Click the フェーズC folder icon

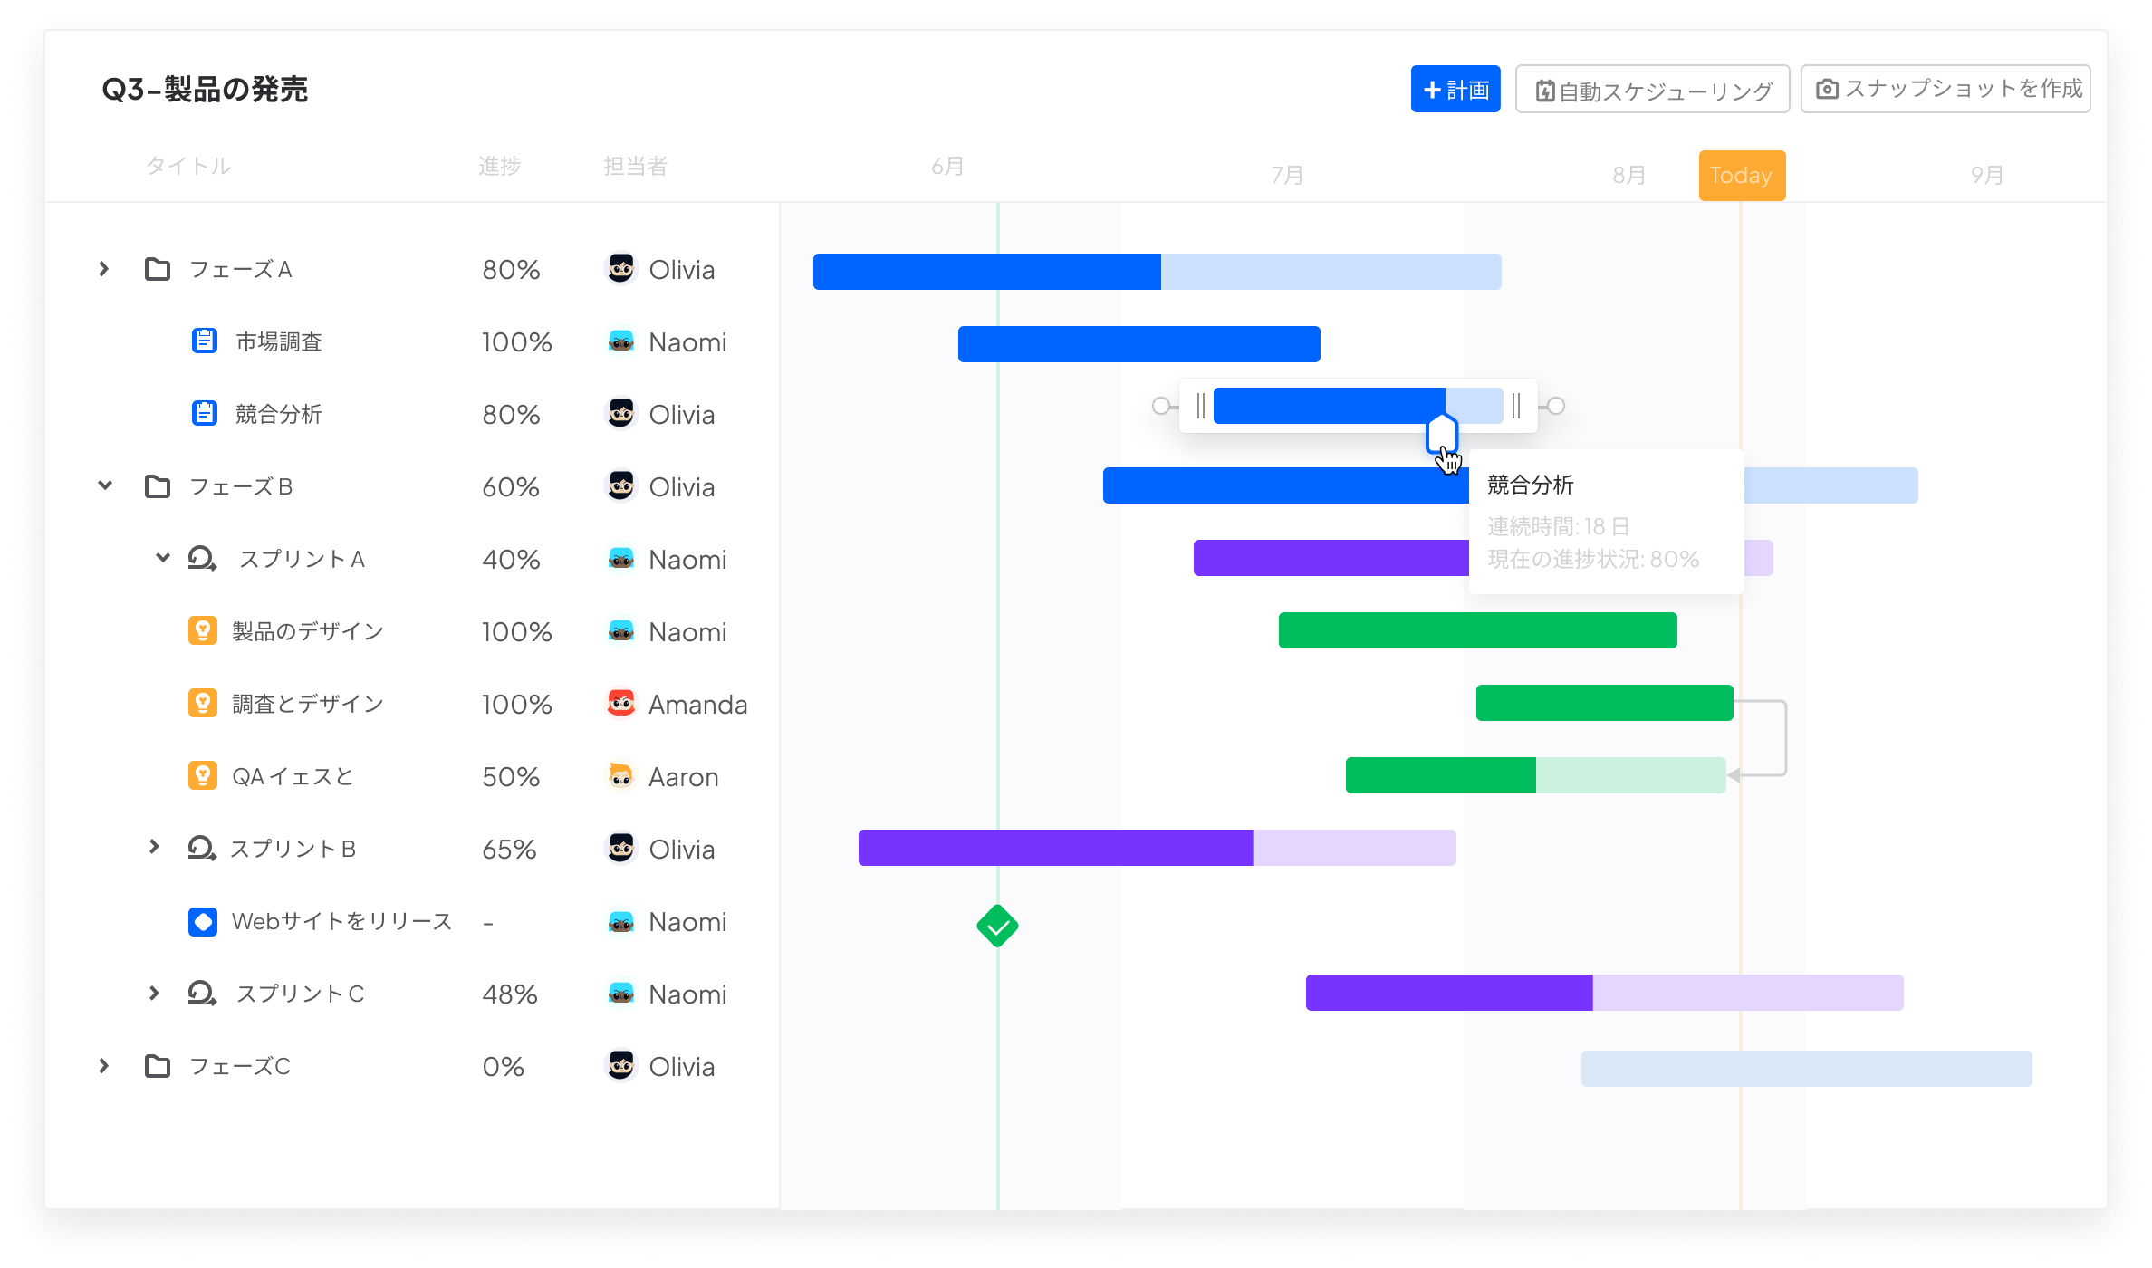coord(158,1066)
